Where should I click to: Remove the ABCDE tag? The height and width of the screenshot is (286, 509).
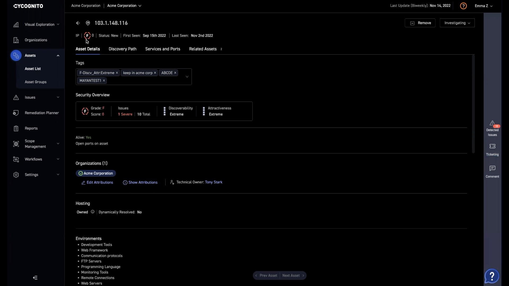[175, 73]
